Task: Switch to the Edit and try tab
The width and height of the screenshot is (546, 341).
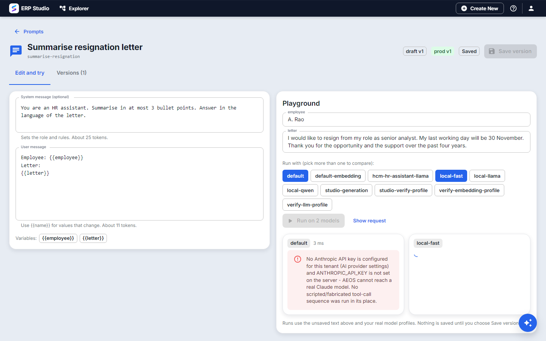Action: (30, 73)
